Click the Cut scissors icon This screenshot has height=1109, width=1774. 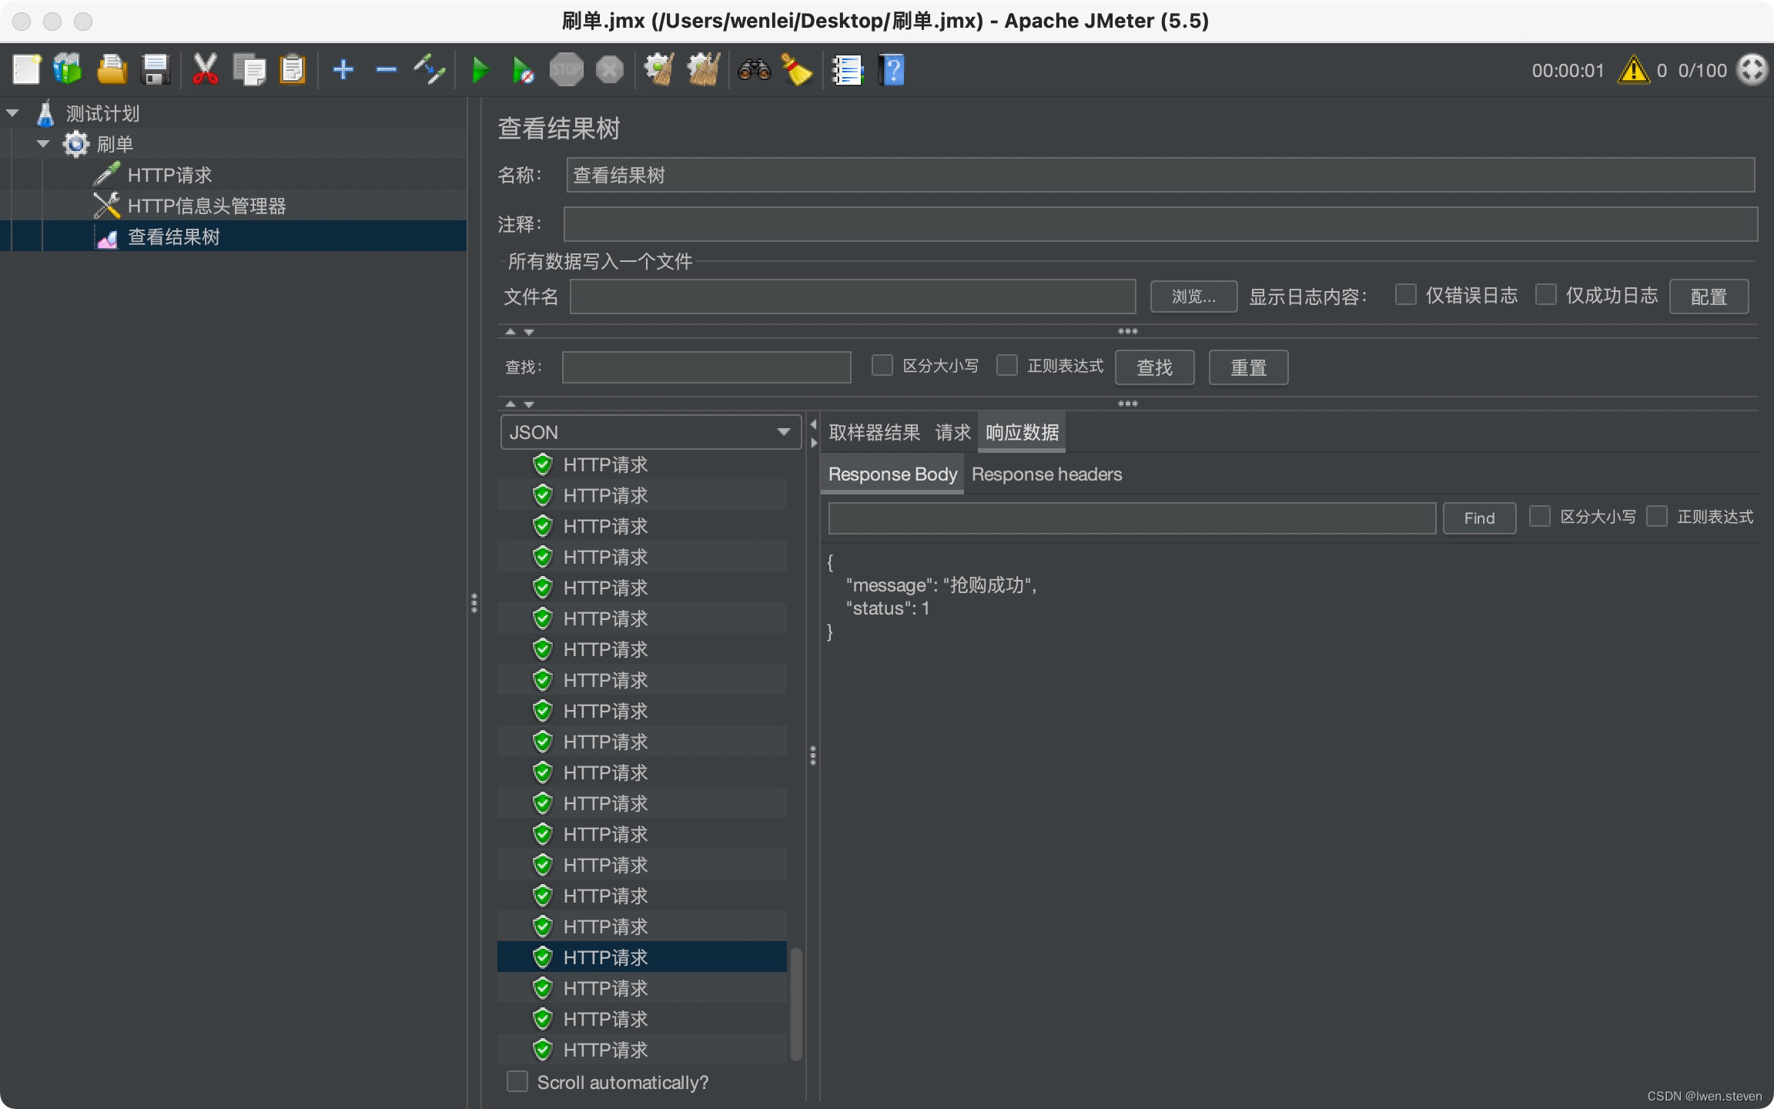(205, 70)
